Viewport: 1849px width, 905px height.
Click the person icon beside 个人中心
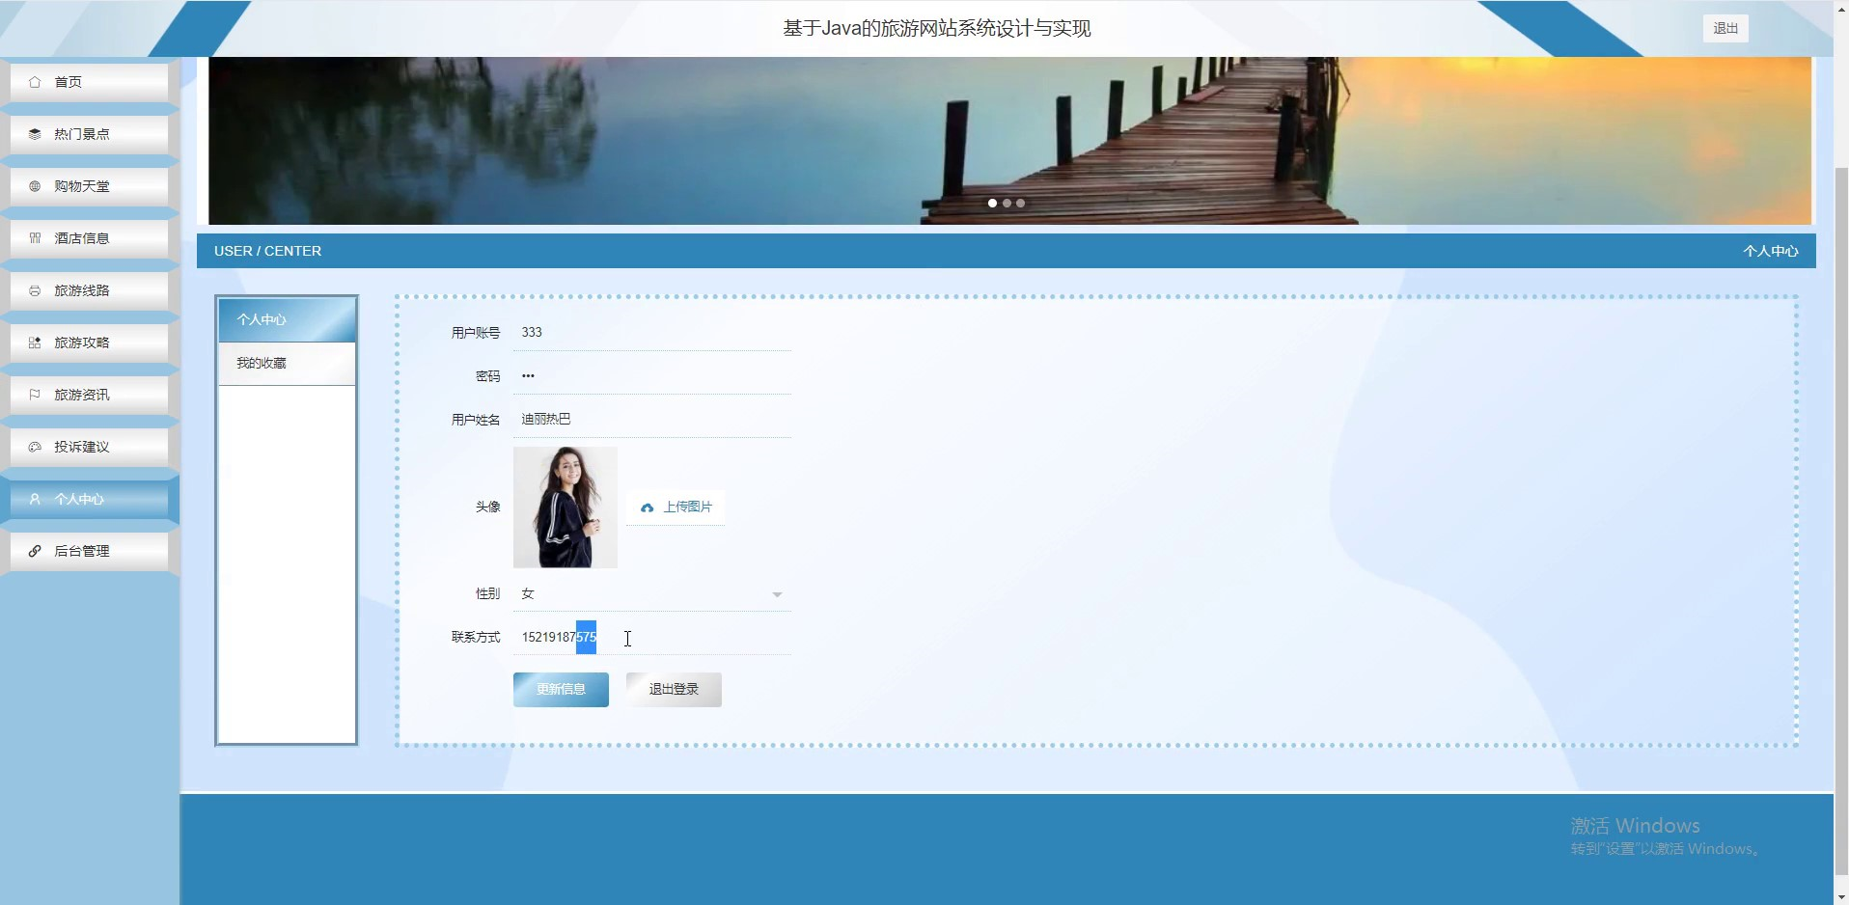pyautogui.click(x=35, y=499)
